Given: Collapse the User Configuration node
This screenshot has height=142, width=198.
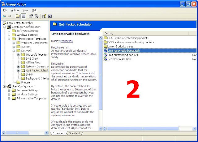Looking at the screenshot, I should point(4,86).
